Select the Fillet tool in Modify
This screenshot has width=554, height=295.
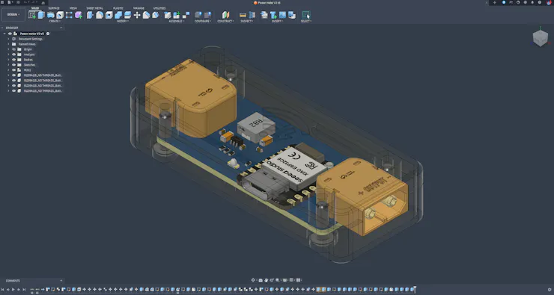[100, 15]
